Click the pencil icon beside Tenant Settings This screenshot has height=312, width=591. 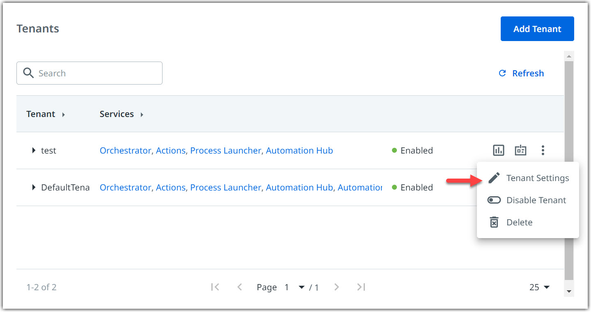[494, 178]
